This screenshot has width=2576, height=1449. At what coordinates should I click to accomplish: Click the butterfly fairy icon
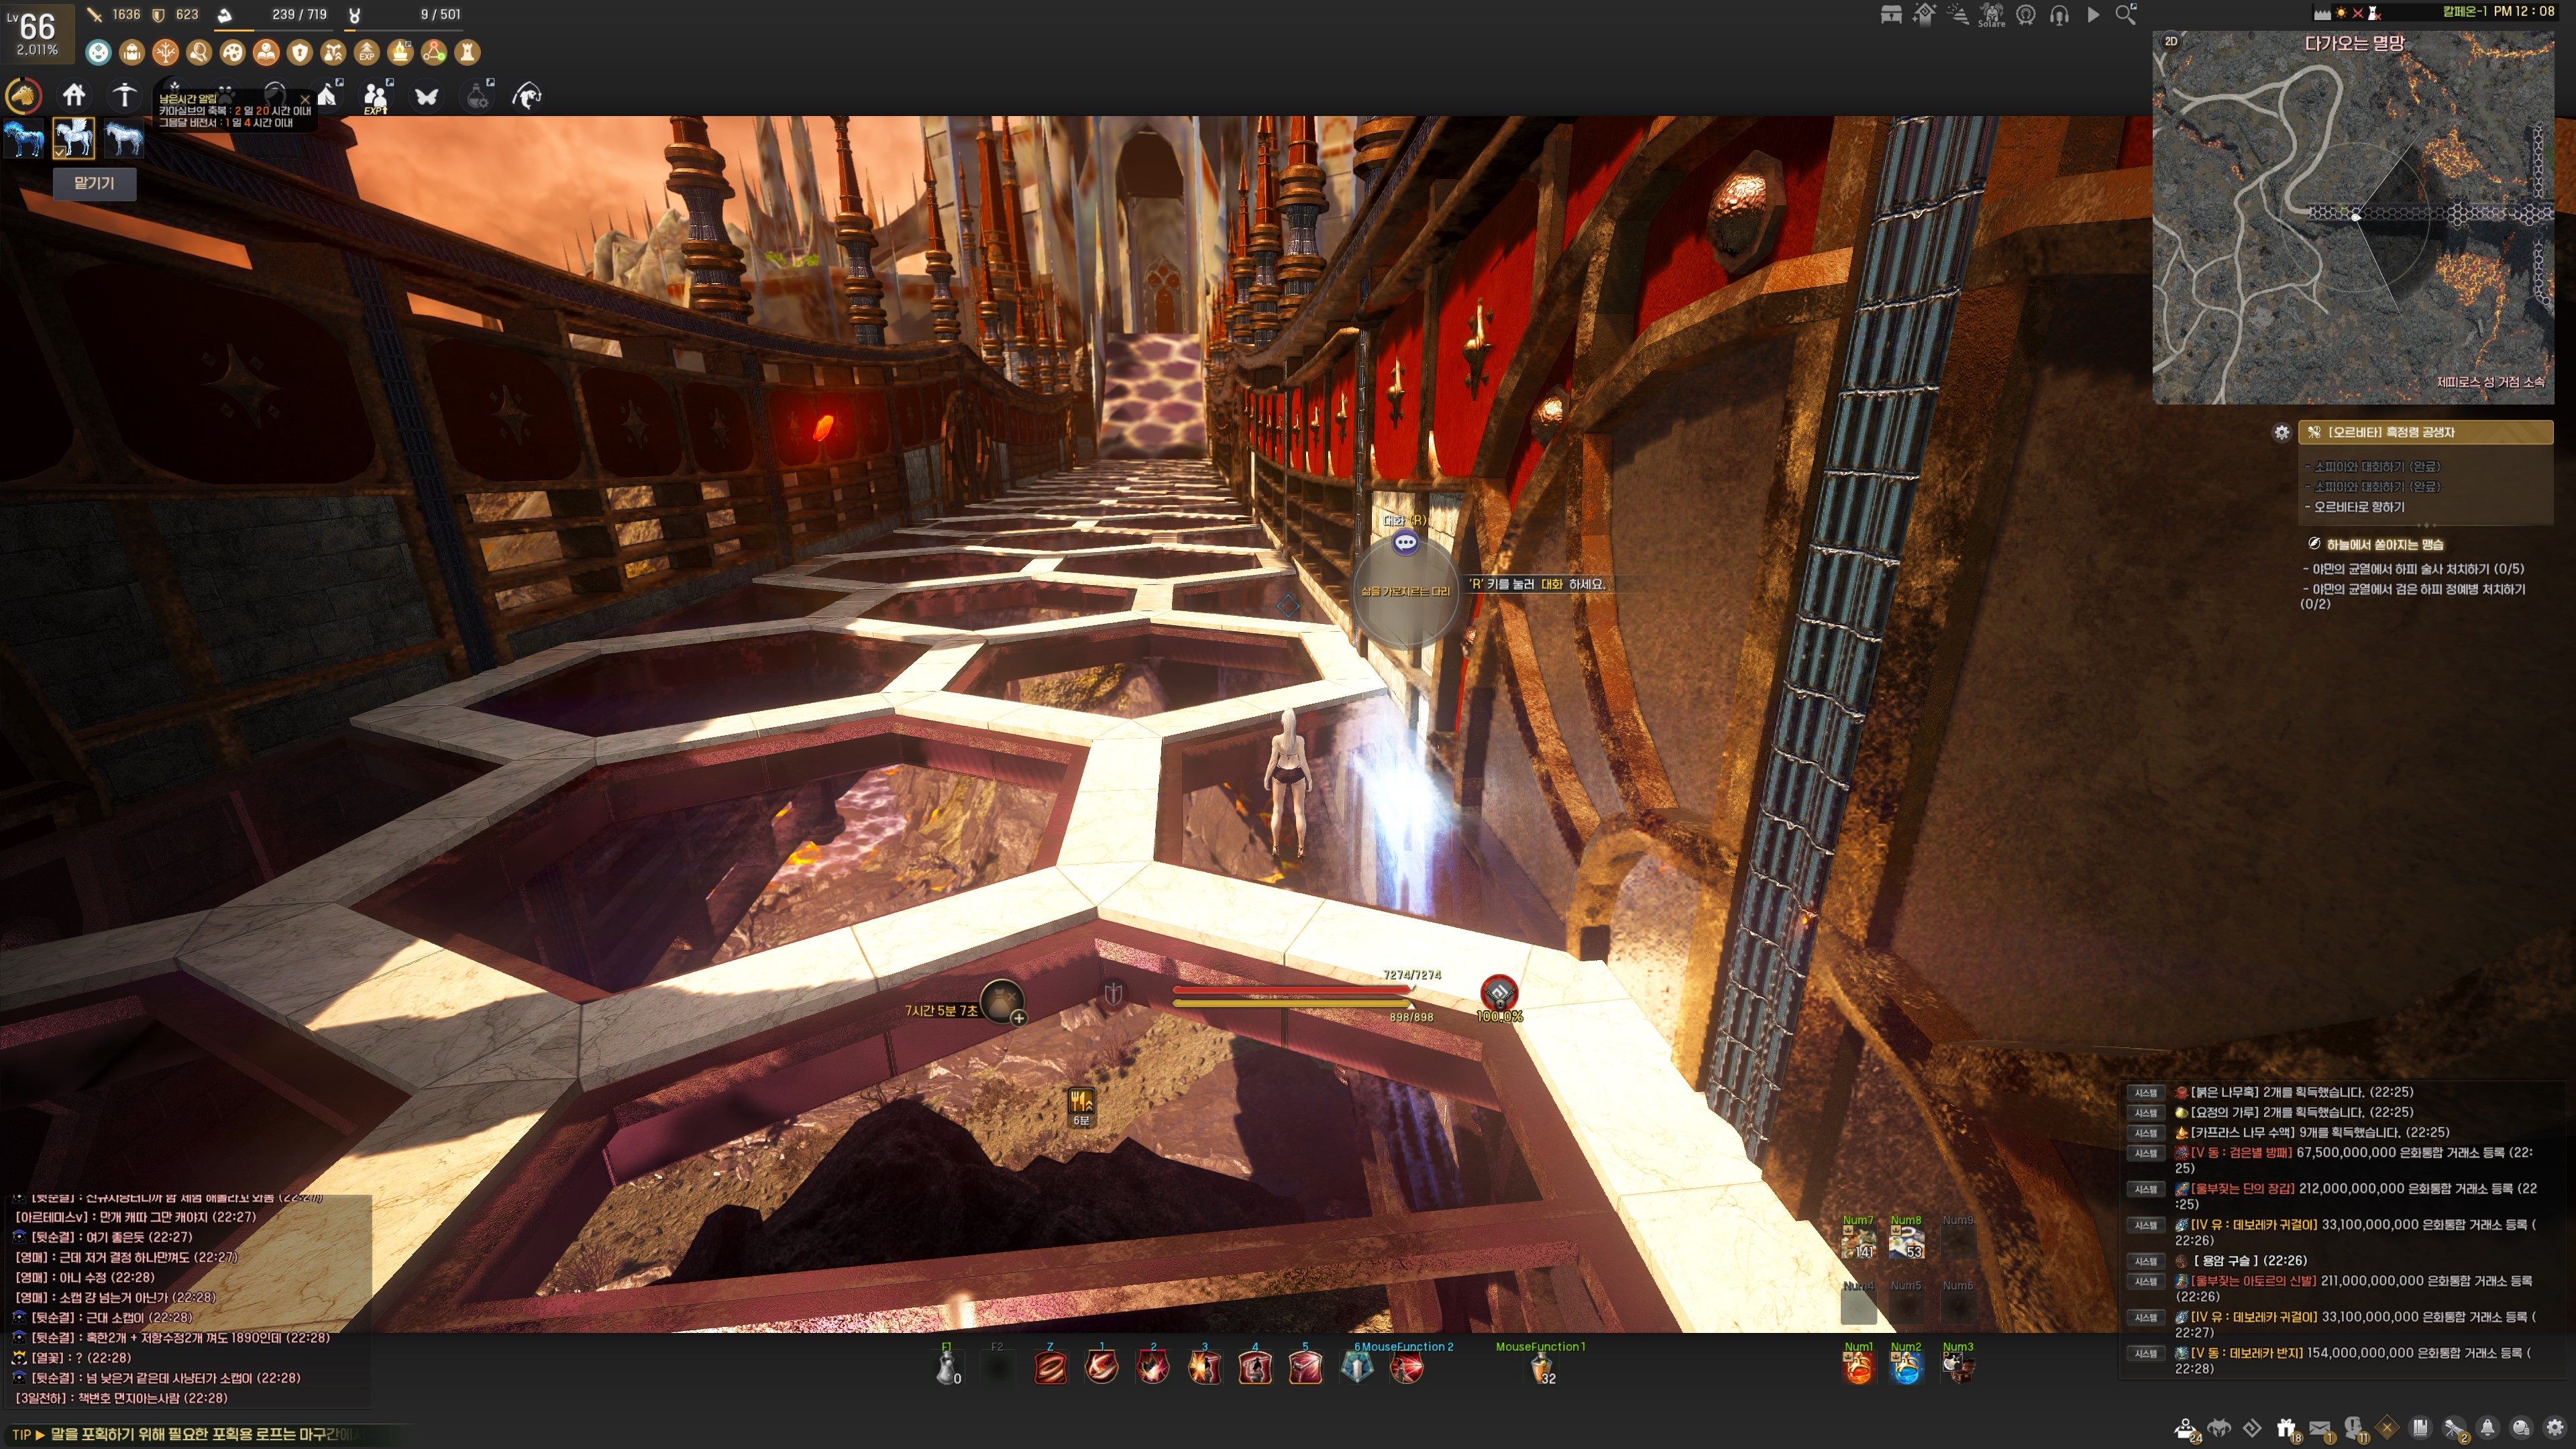tap(427, 96)
